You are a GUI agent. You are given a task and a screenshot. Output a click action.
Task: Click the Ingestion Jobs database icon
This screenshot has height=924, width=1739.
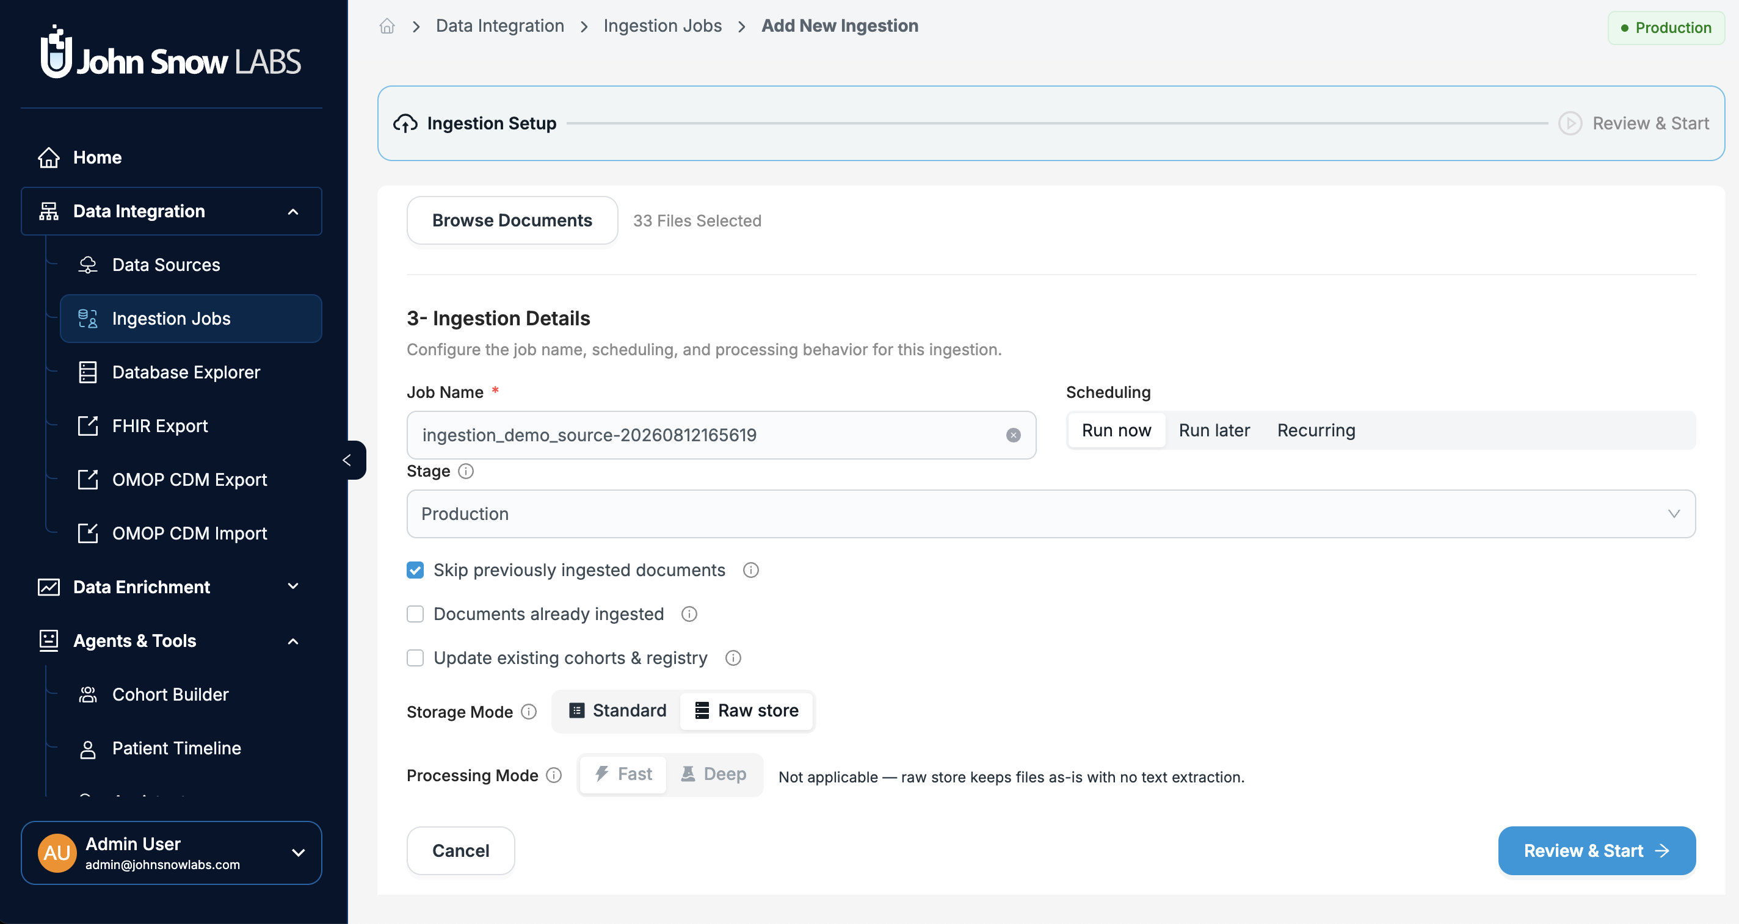tap(88, 319)
